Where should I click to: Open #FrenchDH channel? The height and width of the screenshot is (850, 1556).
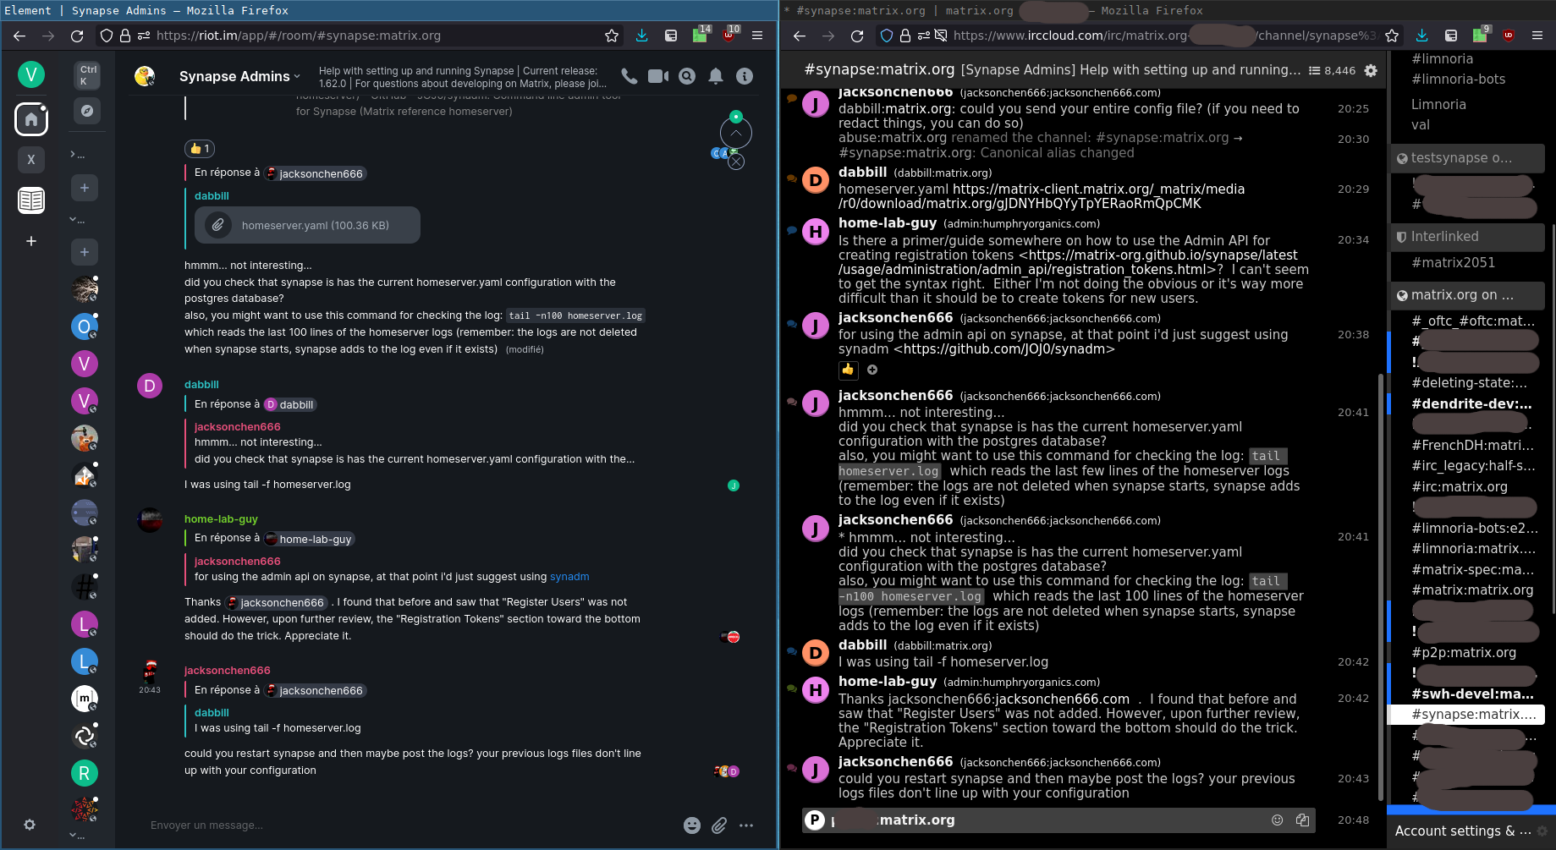coord(1472,446)
